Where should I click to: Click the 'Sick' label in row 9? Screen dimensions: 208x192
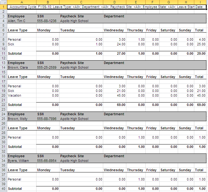[11, 44]
